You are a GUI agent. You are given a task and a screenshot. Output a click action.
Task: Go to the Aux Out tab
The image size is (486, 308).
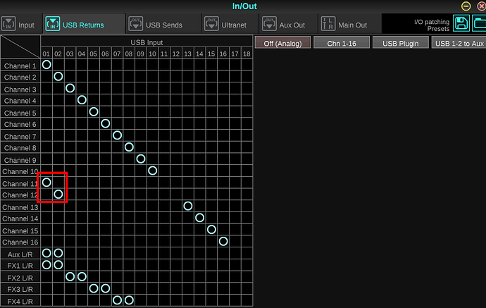(x=284, y=25)
